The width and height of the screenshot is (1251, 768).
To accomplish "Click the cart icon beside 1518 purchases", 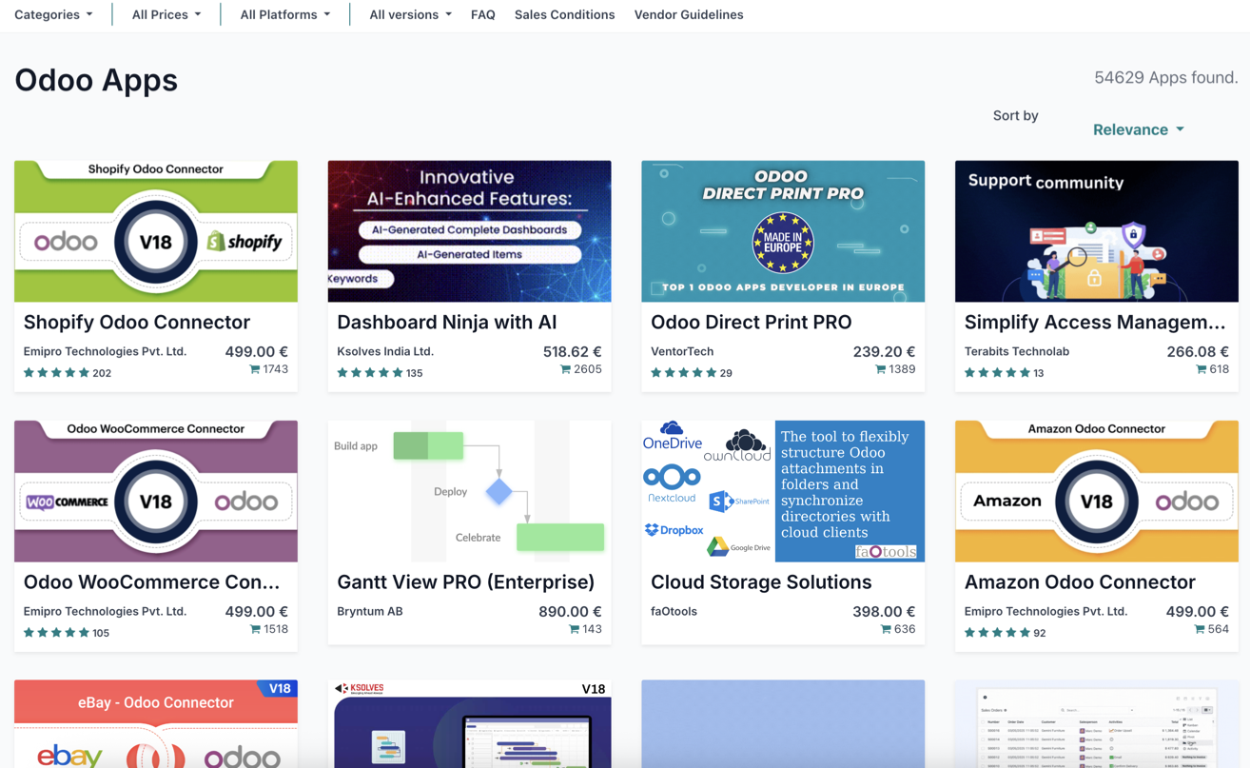I will tap(254, 629).
